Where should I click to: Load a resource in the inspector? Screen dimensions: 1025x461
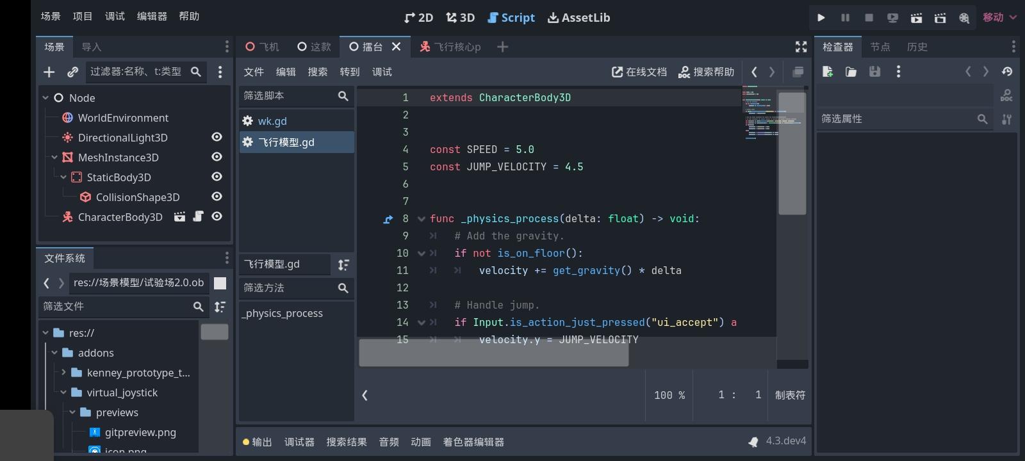851,72
